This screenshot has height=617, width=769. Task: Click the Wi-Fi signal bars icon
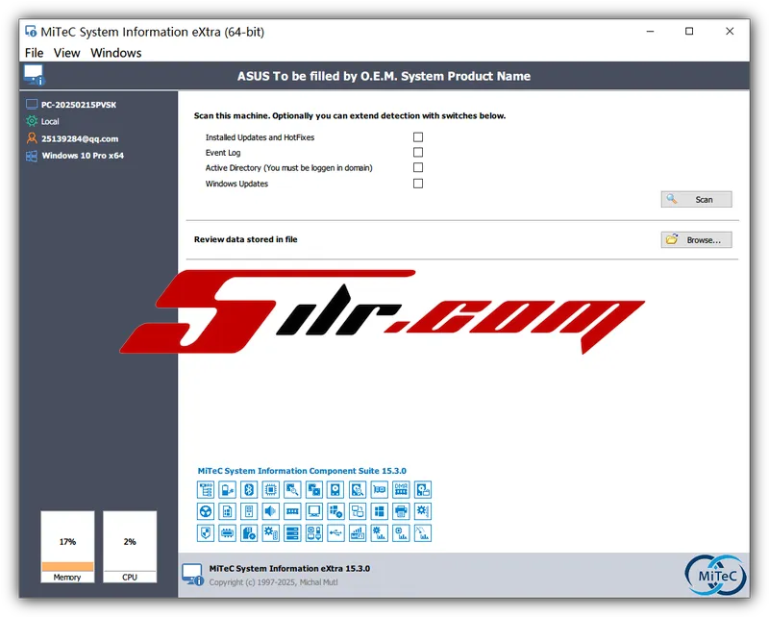pyautogui.click(x=358, y=533)
